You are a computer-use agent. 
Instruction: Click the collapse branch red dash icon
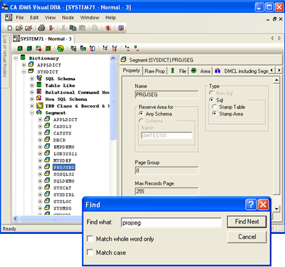pos(127,49)
